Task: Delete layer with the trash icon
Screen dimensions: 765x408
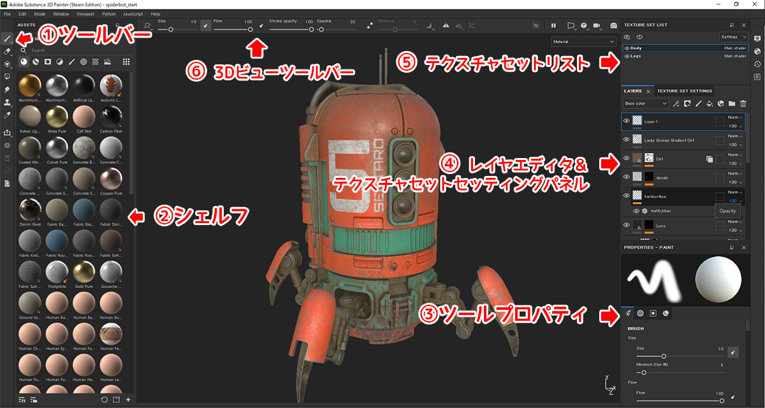Action: point(743,103)
